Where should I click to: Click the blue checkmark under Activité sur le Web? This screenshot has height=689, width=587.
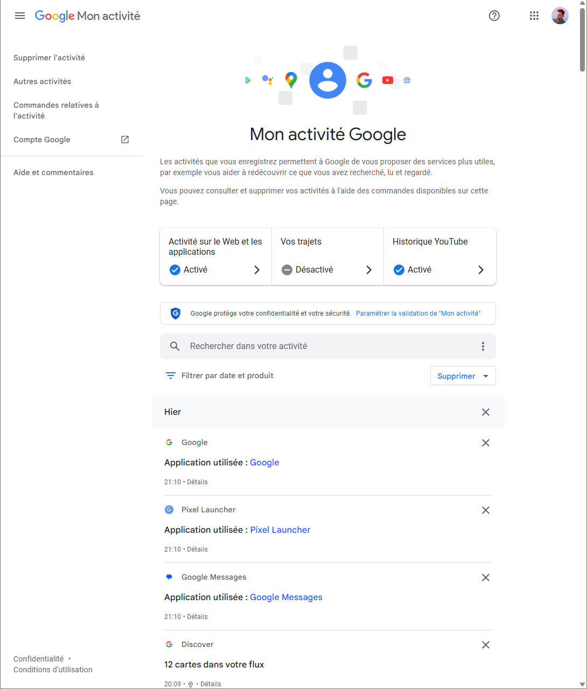click(x=174, y=270)
